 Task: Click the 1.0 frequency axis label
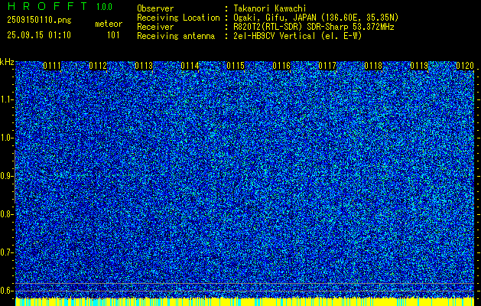(6, 138)
